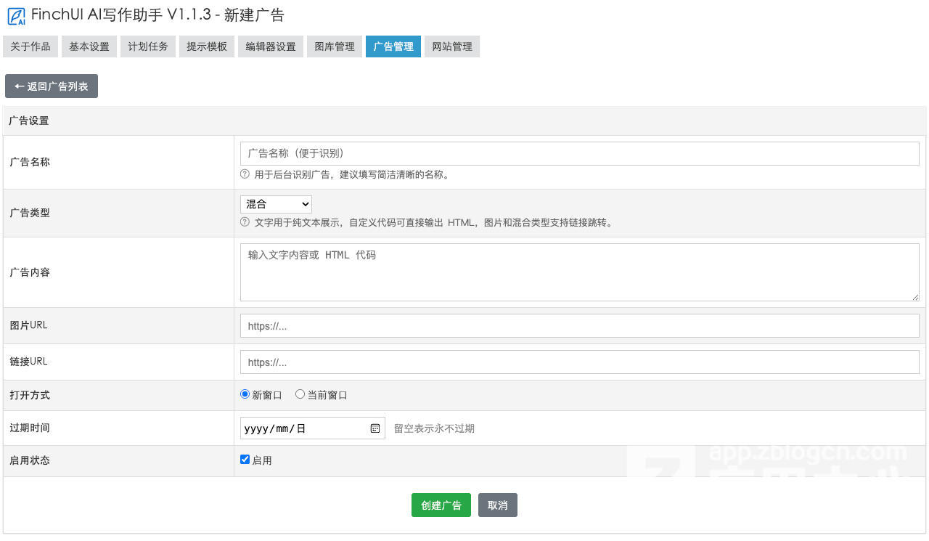Viewport: 929px width, 541px height.
Task: Open the 网站管理 tab
Action: pos(451,46)
